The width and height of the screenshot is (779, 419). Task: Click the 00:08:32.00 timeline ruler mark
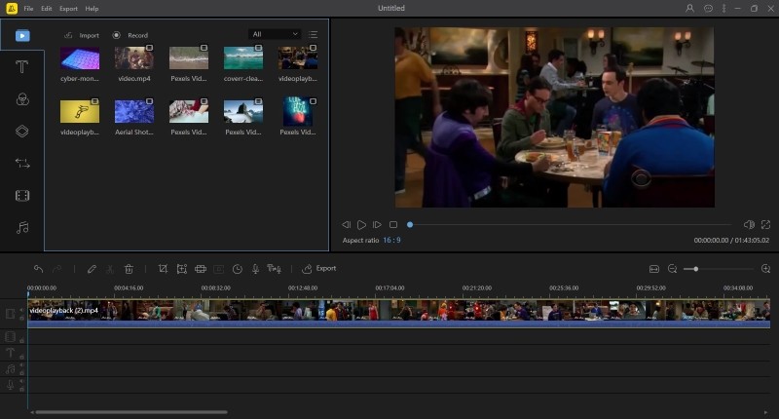tap(215, 287)
